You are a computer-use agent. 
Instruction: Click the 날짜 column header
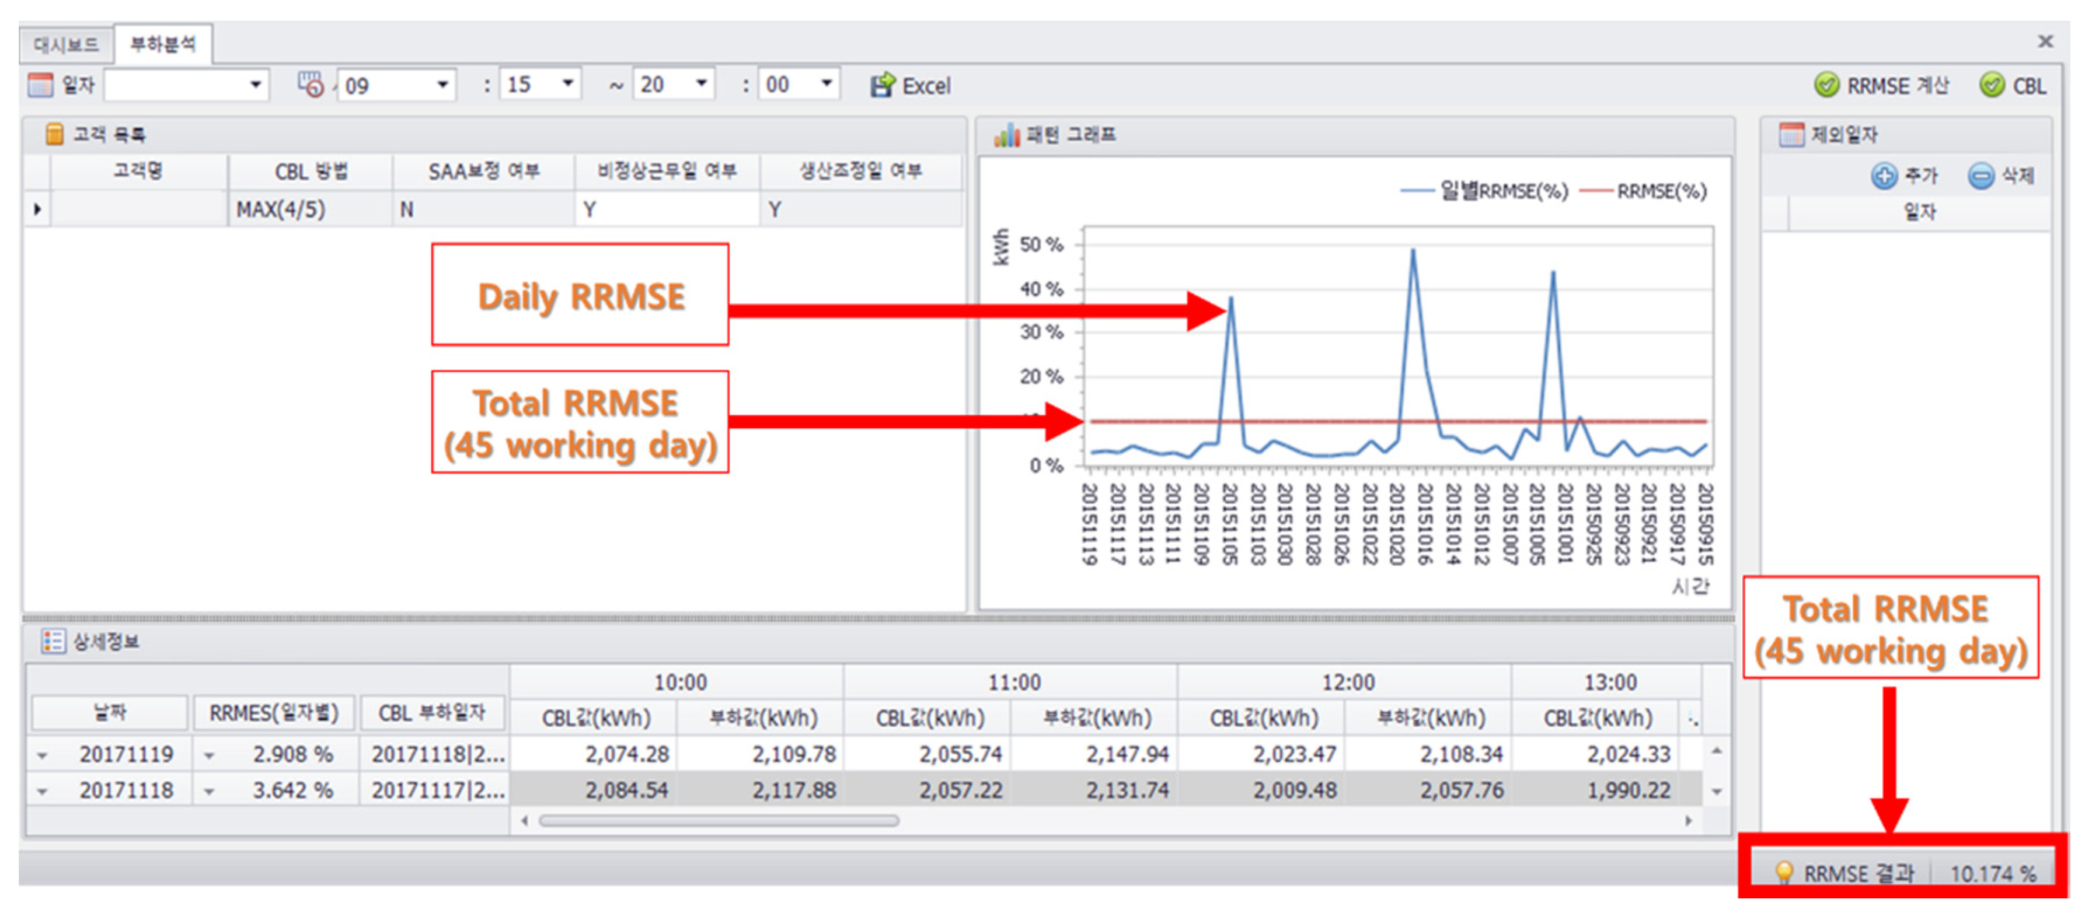coord(110,713)
